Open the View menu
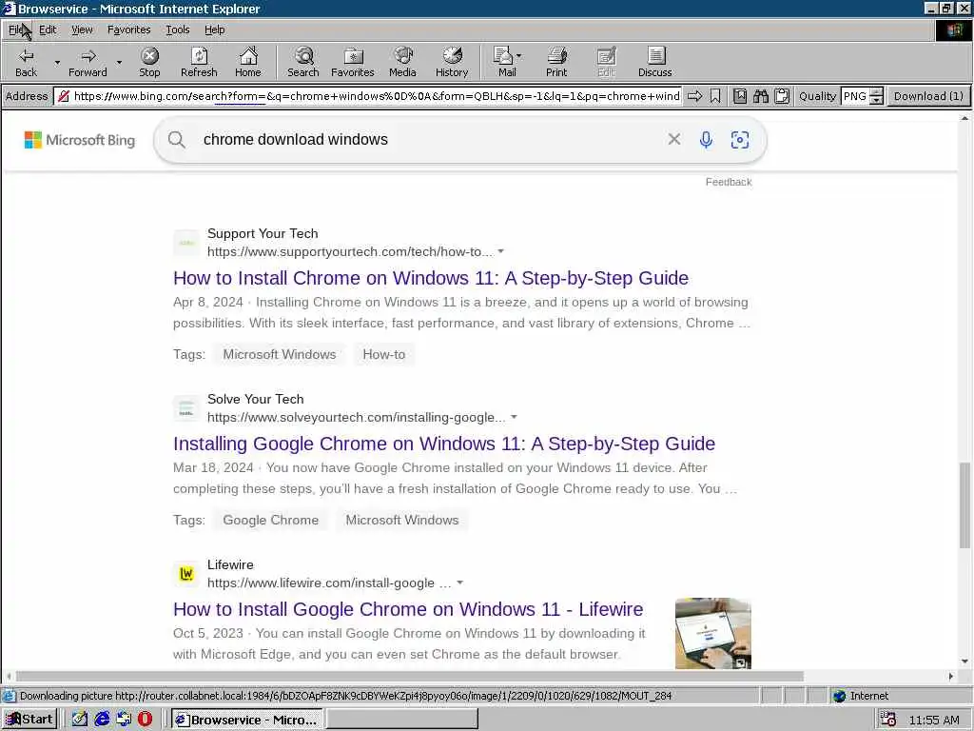Screen dimensions: 974x731 pos(82,30)
